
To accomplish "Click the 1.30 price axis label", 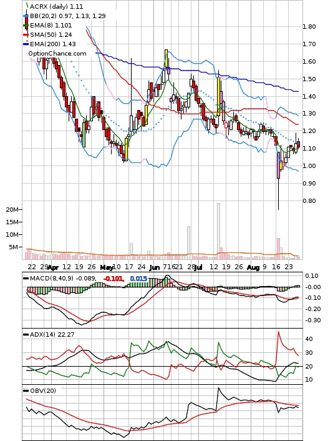I will coord(309,114).
